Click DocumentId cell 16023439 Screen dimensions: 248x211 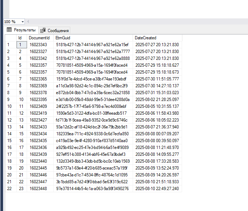coord(40,154)
